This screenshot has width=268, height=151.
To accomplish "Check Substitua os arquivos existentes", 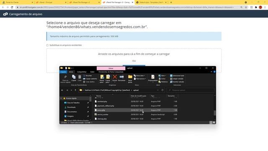I will (47, 45).
